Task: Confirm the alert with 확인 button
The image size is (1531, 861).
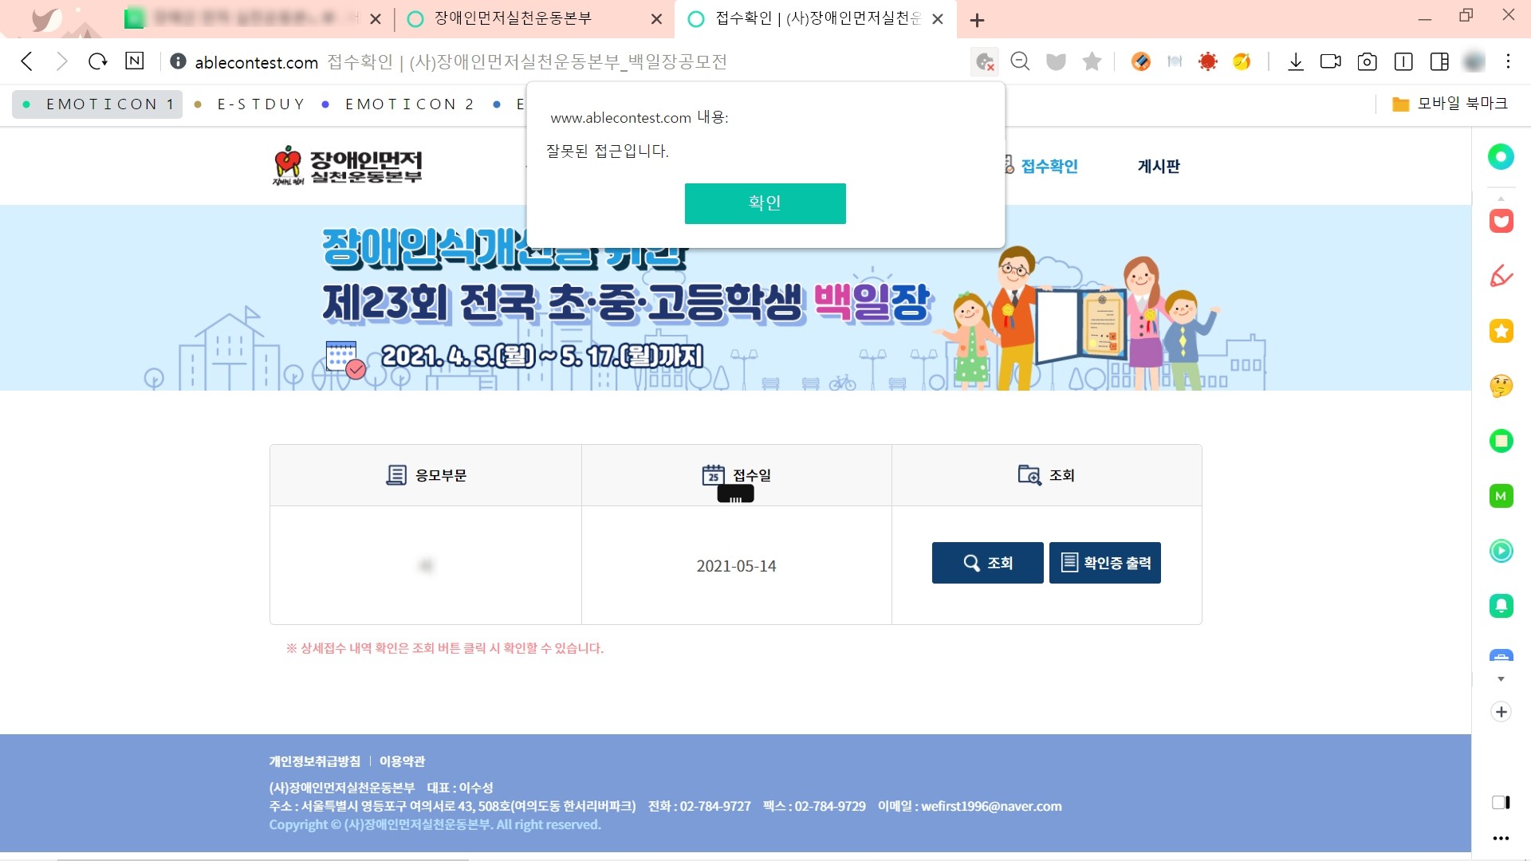Action: 765,203
